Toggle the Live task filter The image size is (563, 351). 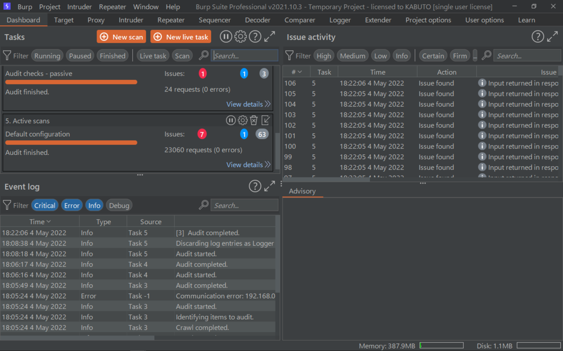click(153, 56)
